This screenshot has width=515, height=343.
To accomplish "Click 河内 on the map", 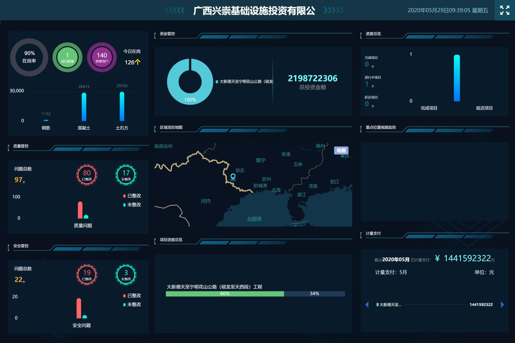I will (x=206, y=201).
